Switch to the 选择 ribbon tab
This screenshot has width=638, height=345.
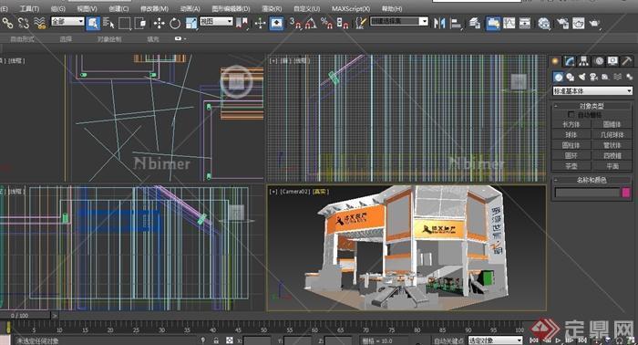click(x=66, y=39)
